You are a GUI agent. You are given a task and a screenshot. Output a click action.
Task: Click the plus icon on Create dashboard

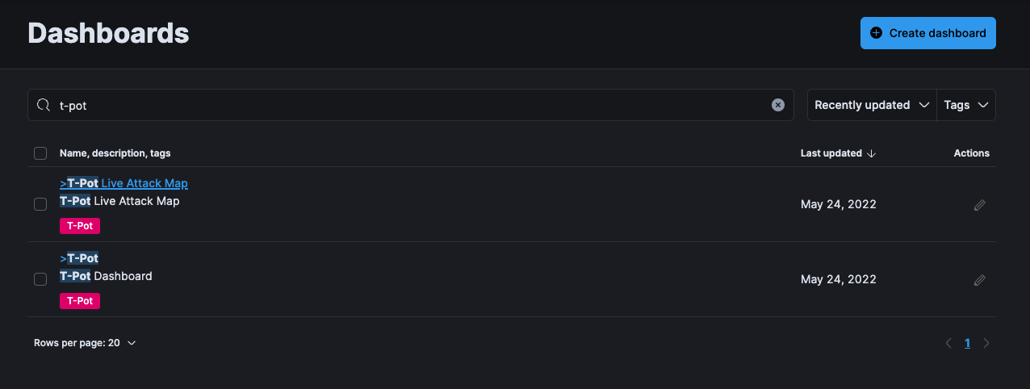(876, 33)
